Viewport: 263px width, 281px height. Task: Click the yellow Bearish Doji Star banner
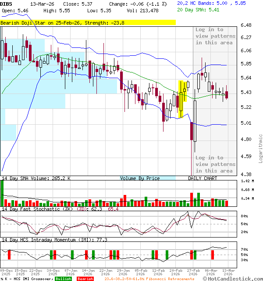tap(88, 22)
